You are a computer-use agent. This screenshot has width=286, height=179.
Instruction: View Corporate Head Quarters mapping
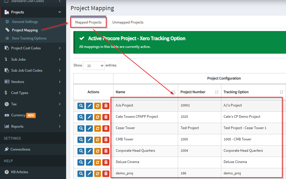click(x=81, y=151)
